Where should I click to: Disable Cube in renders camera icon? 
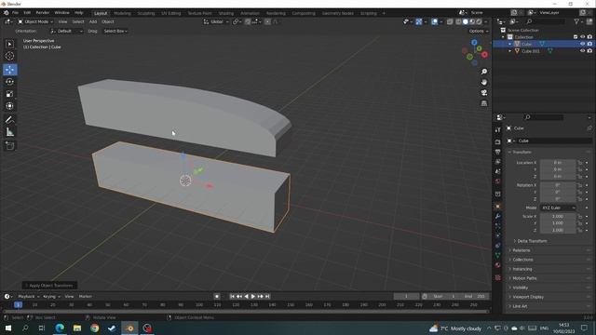tap(589, 44)
